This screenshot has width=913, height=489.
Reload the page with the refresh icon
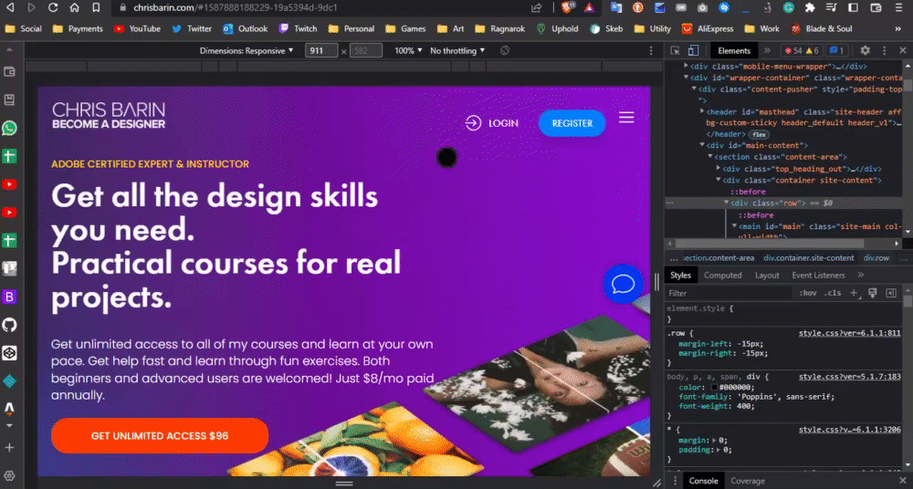53,7
